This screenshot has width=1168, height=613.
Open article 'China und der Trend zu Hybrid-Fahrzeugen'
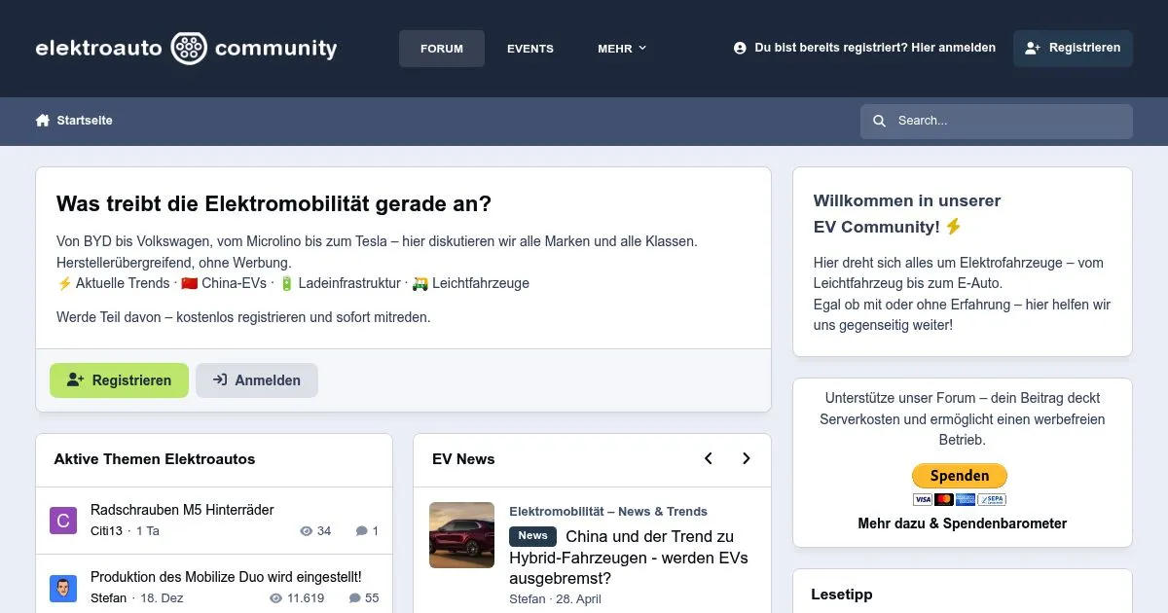(630, 557)
